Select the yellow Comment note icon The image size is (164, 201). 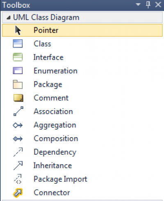[x=18, y=98]
